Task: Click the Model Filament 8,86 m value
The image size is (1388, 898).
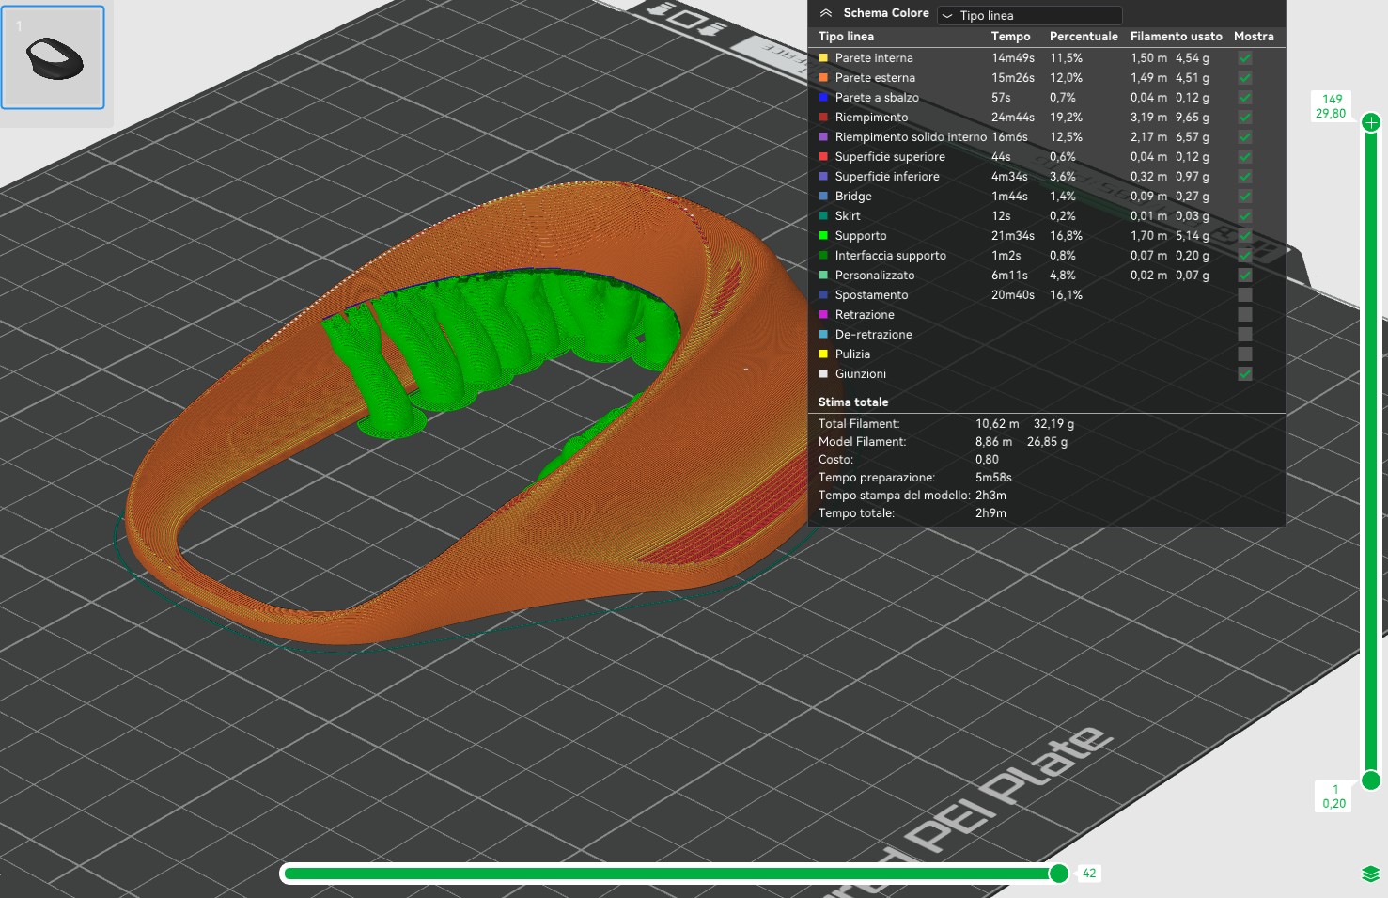Action: click(x=993, y=441)
